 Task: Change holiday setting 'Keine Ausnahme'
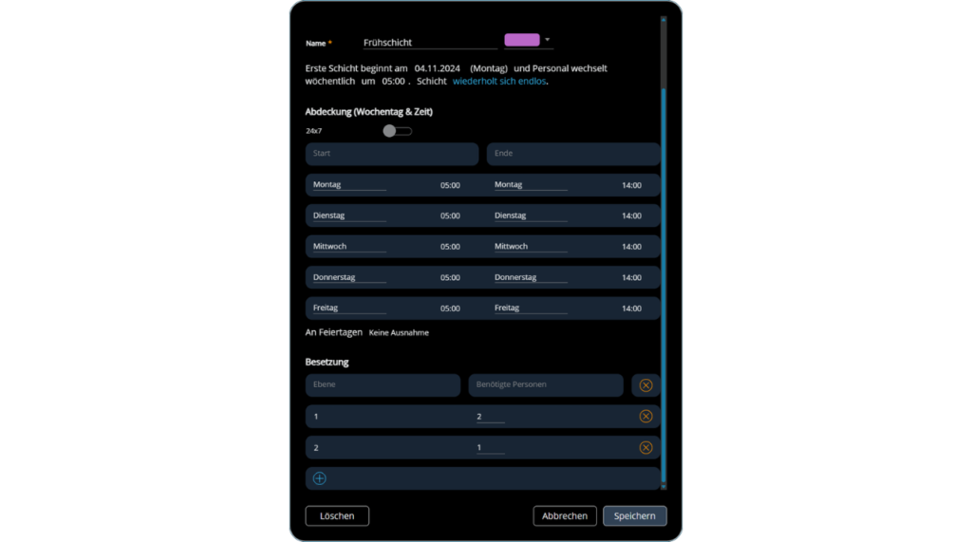[399, 333]
